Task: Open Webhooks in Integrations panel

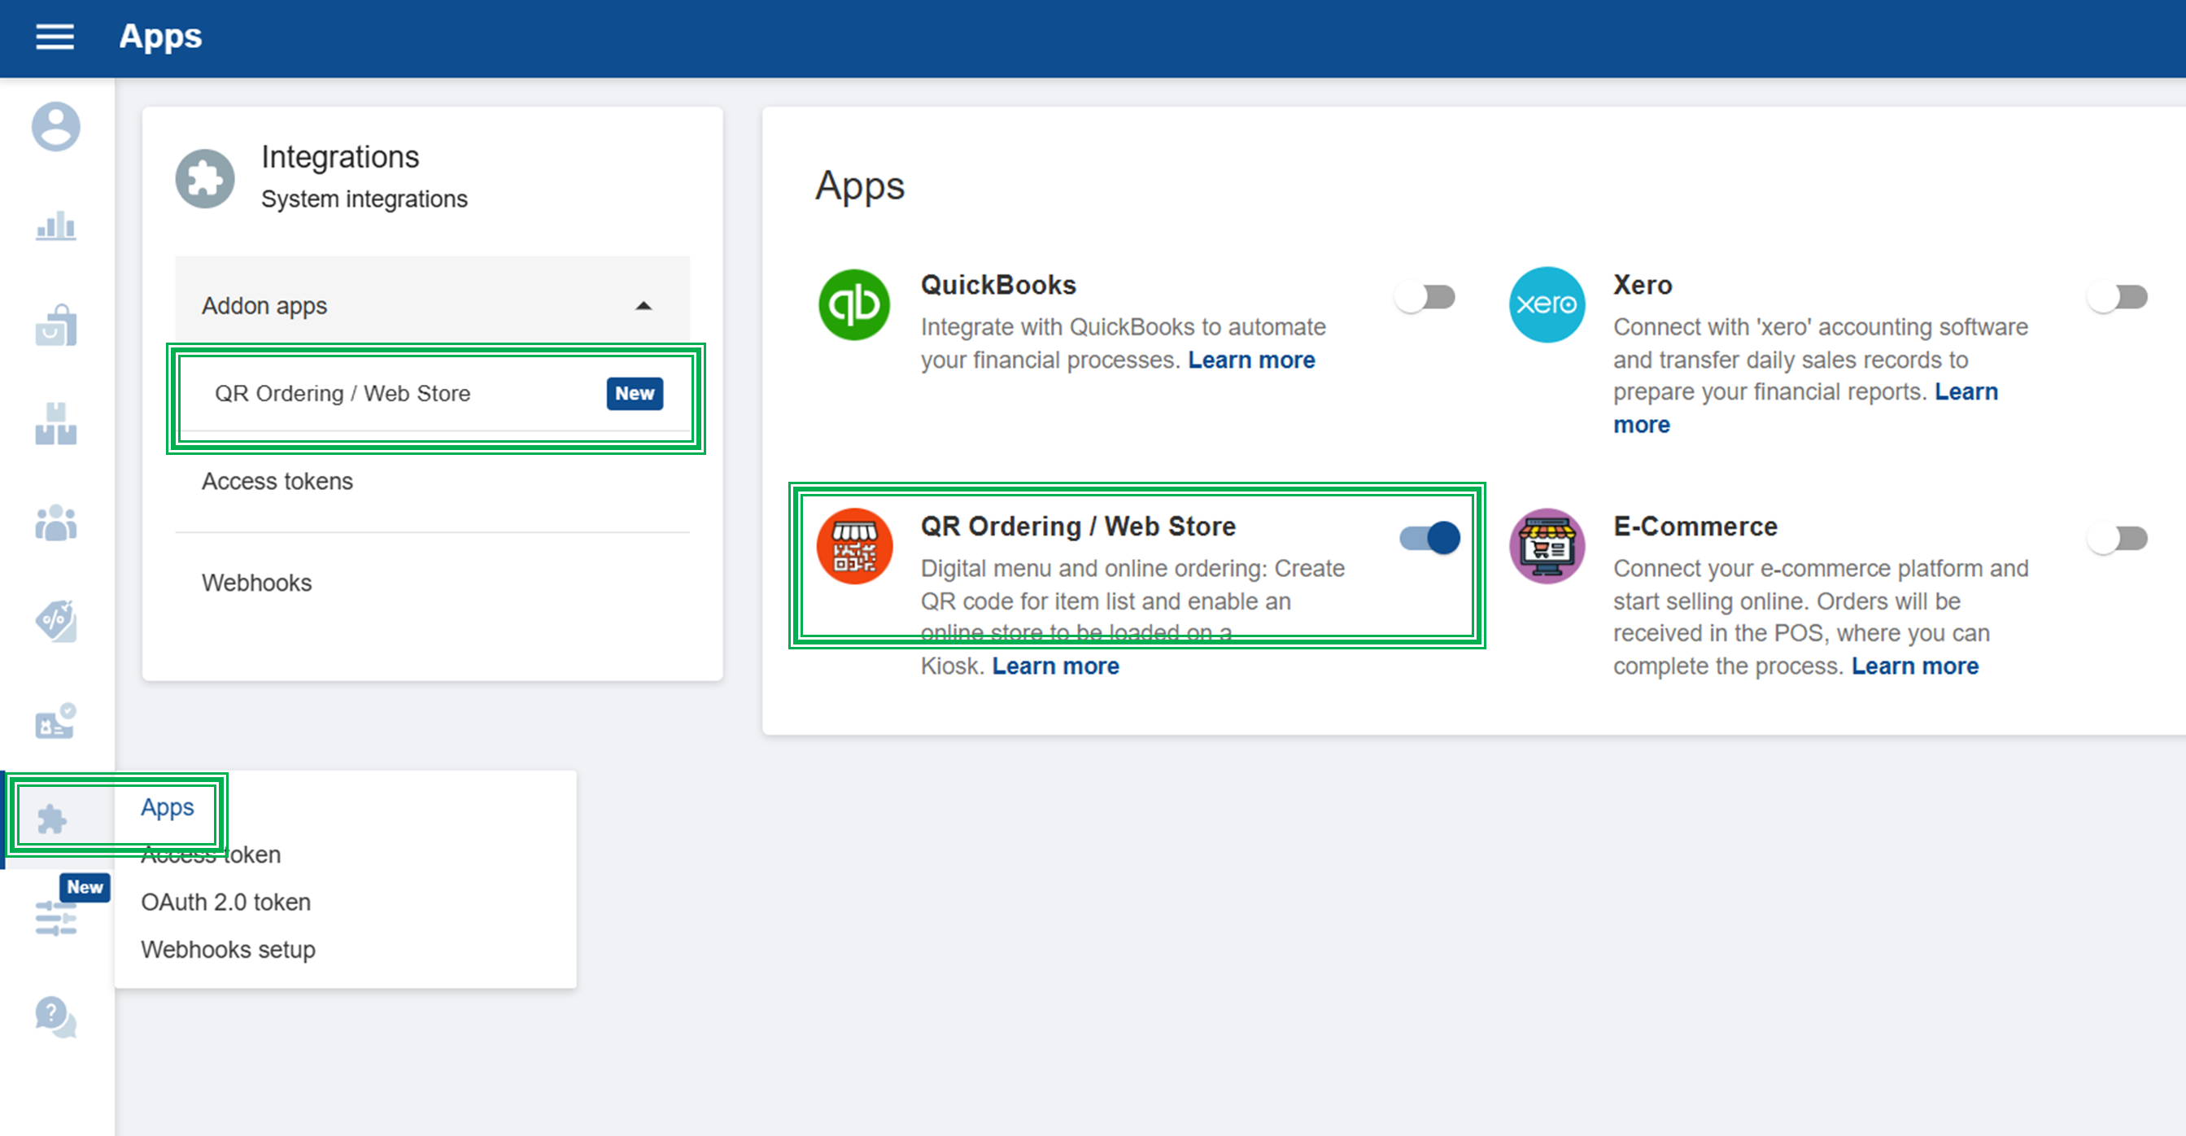Action: [256, 583]
